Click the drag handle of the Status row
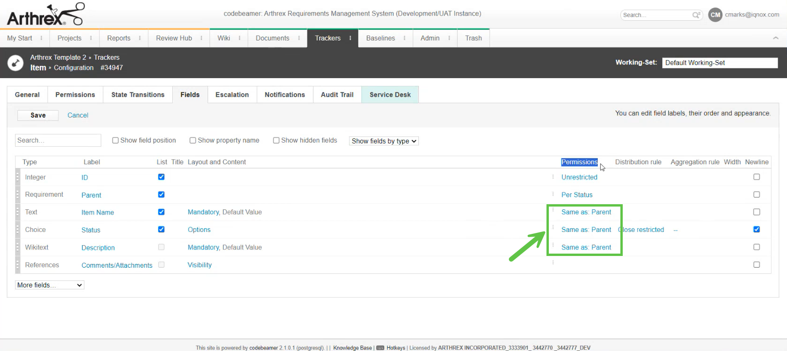 (18, 230)
